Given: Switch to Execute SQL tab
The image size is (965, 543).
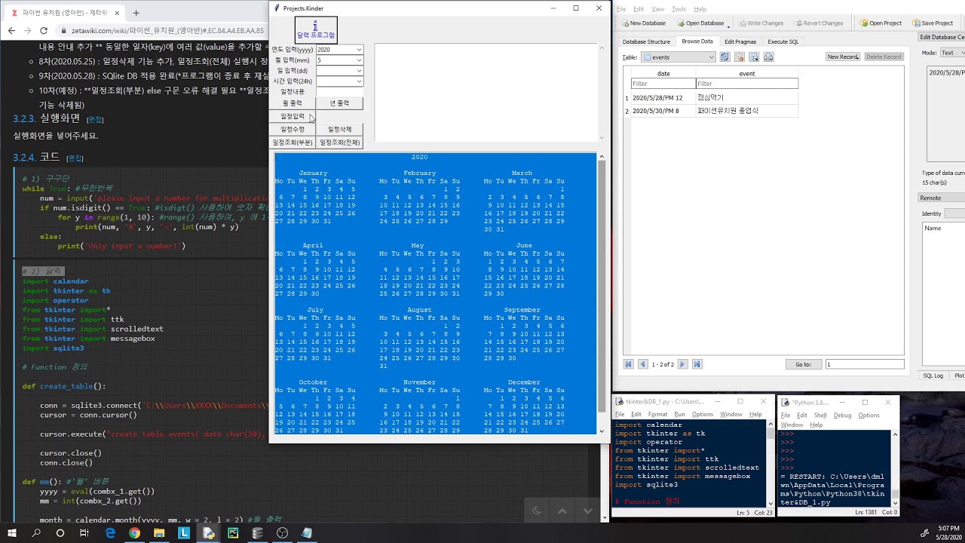Looking at the screenshot, I should 783,41.
